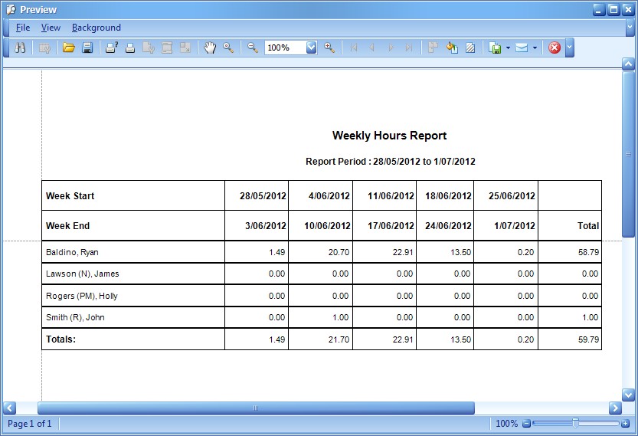638x436 pixels.
Task: Open the File menu
Action: [23, 28]
